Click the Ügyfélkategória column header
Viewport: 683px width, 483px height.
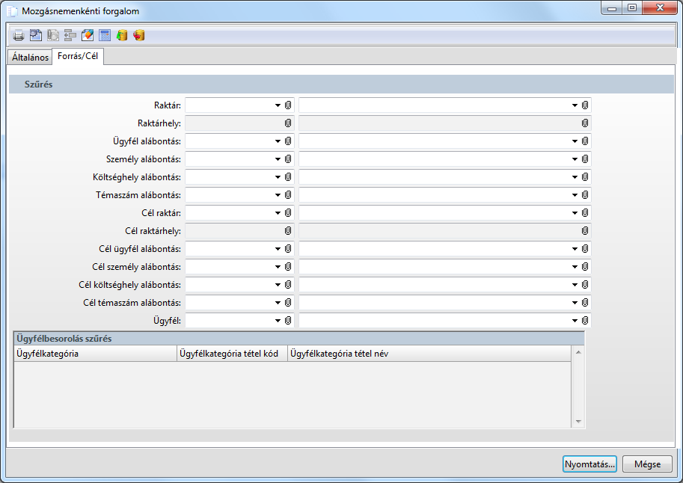click(x=94, y=354)
